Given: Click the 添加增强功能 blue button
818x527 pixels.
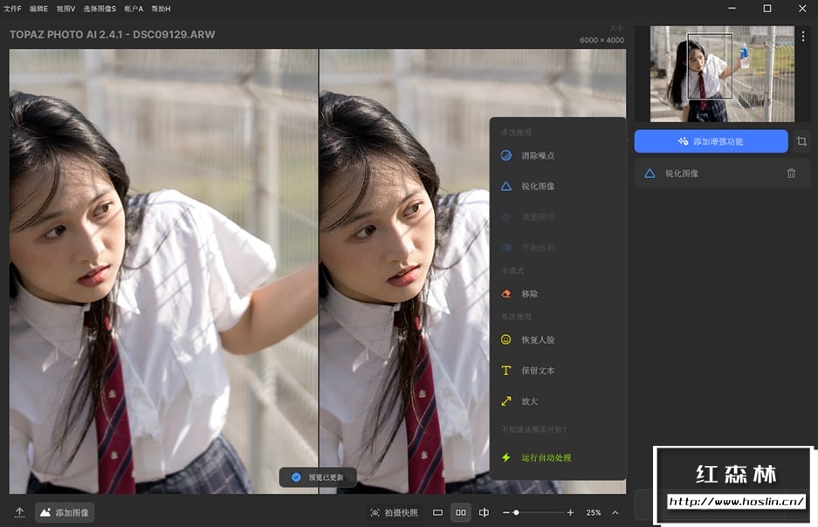Looking at the screenshot, I should (711, 141).
